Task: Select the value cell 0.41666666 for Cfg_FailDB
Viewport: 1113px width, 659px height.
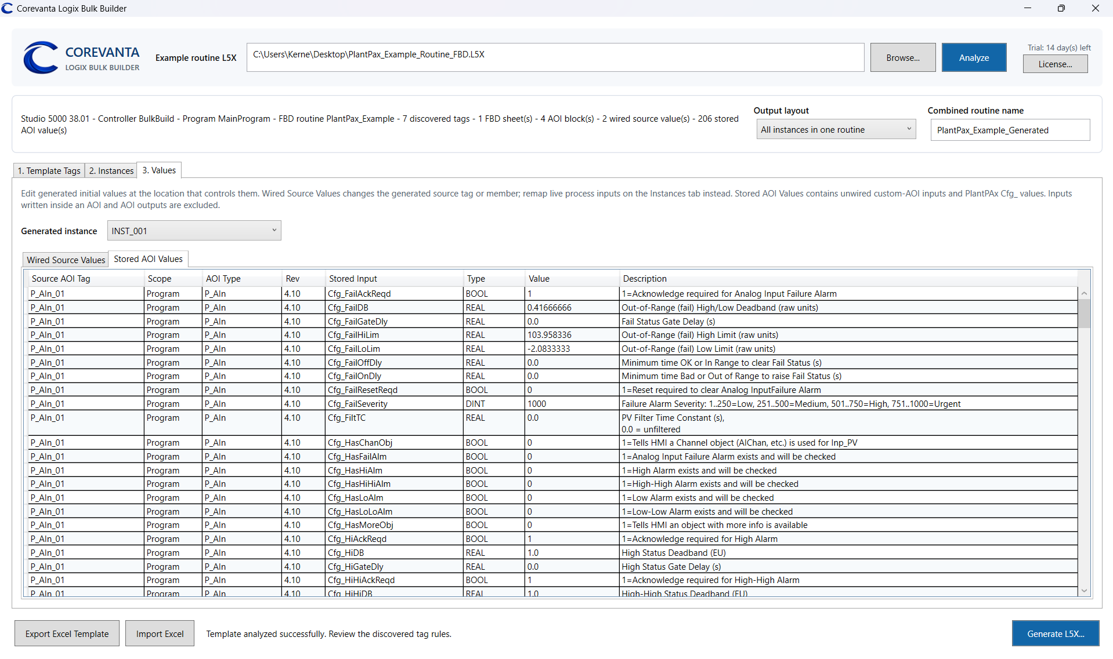Action: (572, 307)
